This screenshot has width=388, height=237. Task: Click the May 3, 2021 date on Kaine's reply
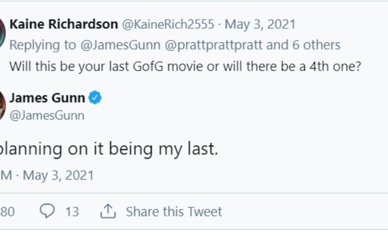coord(260,24)
